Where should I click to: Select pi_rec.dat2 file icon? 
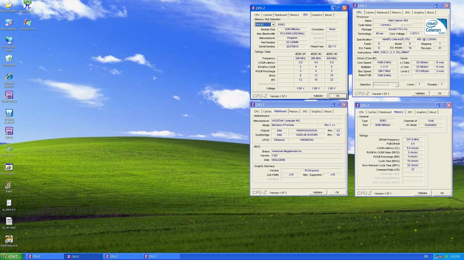(9, 223)
